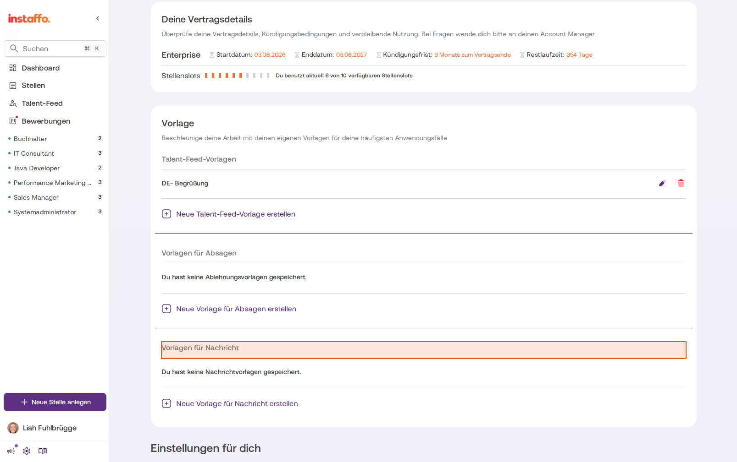Delete the DE- Begrüßung template

click(x=681, y=183)
